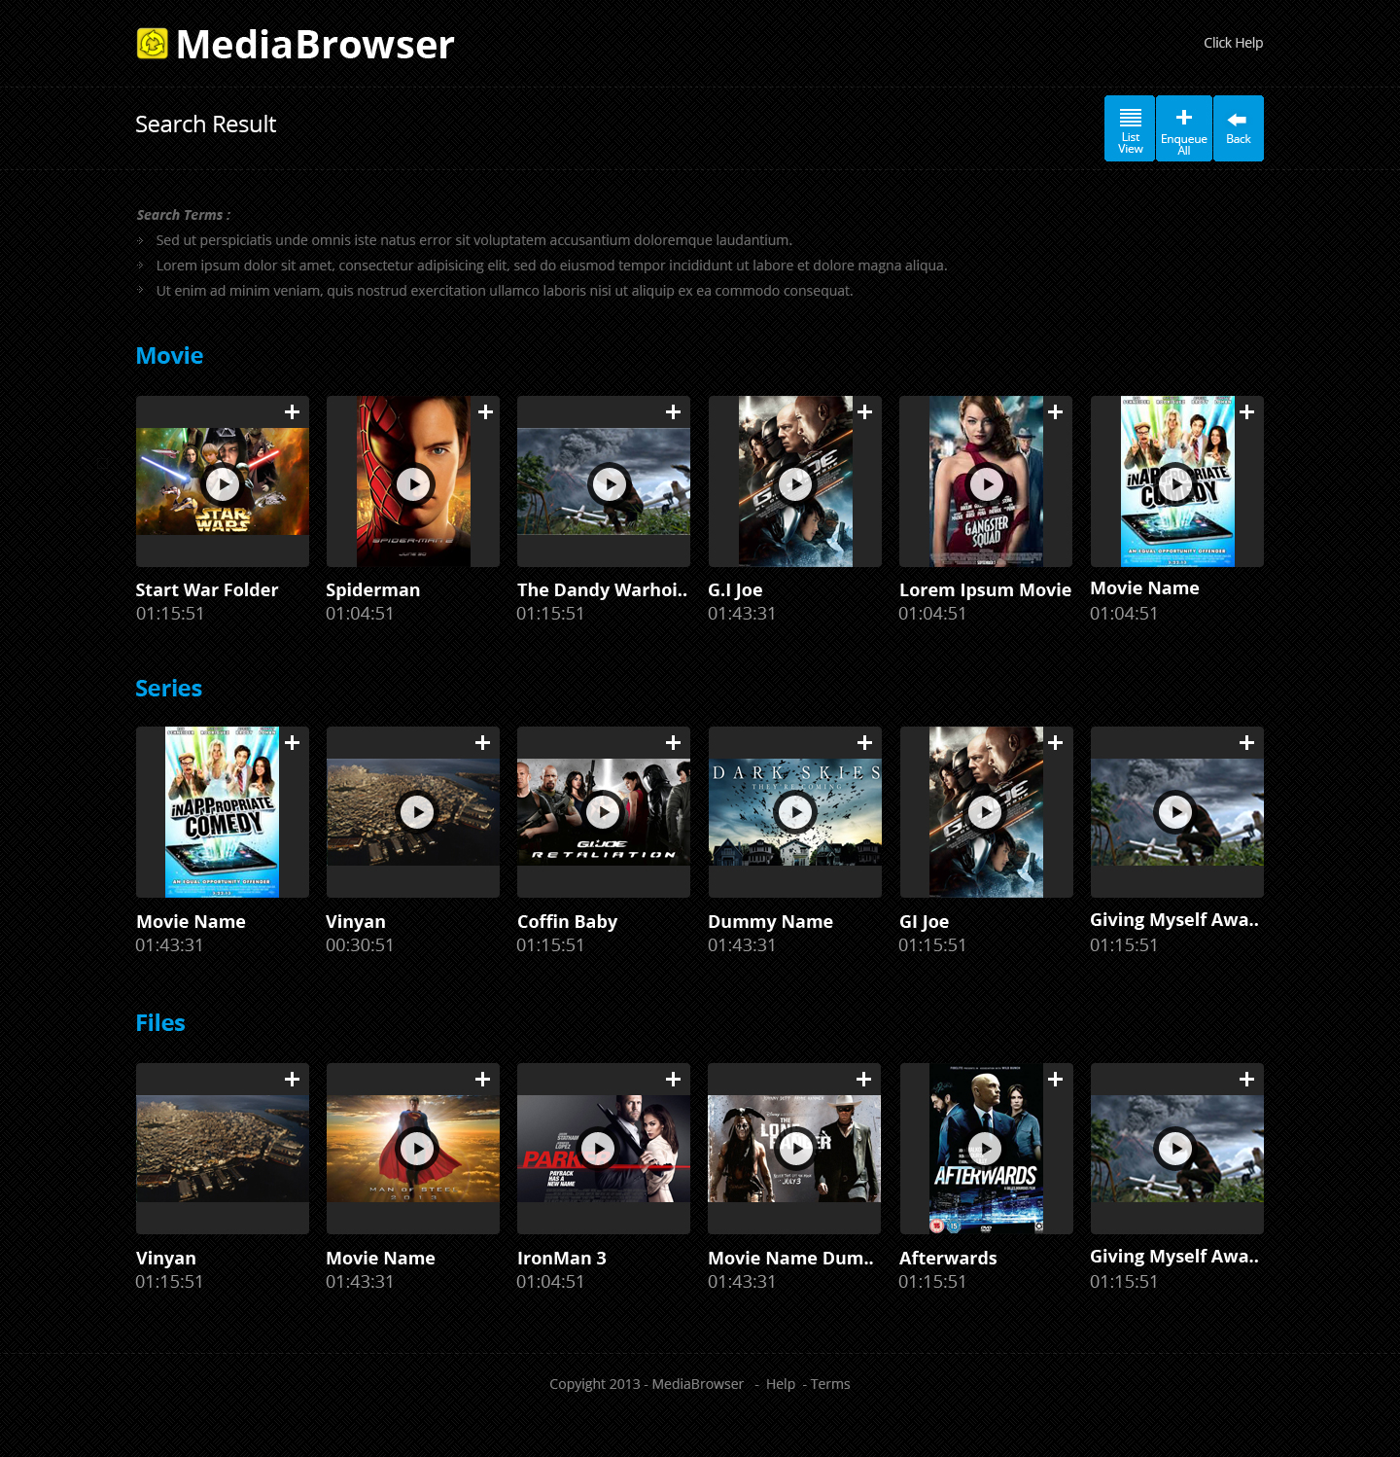Add Vinyan file to queue with plus
Viewport: 1400px width, 1457px height.
(x=292, y=1080)
